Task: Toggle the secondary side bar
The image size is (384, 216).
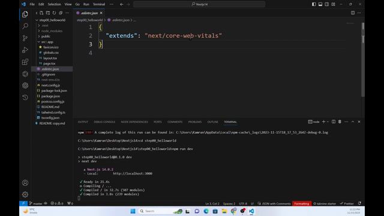Action: 326,4
